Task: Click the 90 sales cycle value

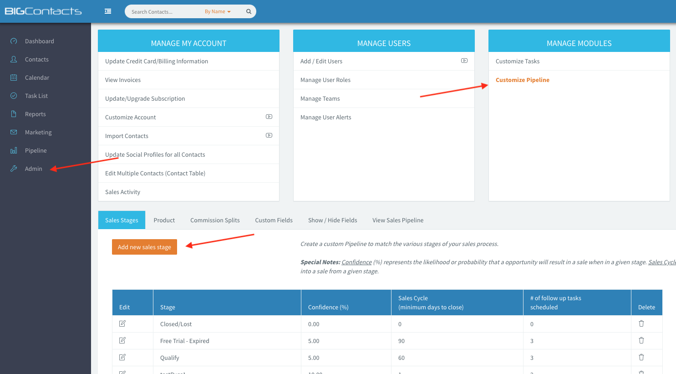Action: click(402, 341)
